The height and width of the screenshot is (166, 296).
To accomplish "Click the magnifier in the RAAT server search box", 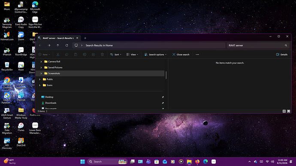I will [x=286, y=45].
